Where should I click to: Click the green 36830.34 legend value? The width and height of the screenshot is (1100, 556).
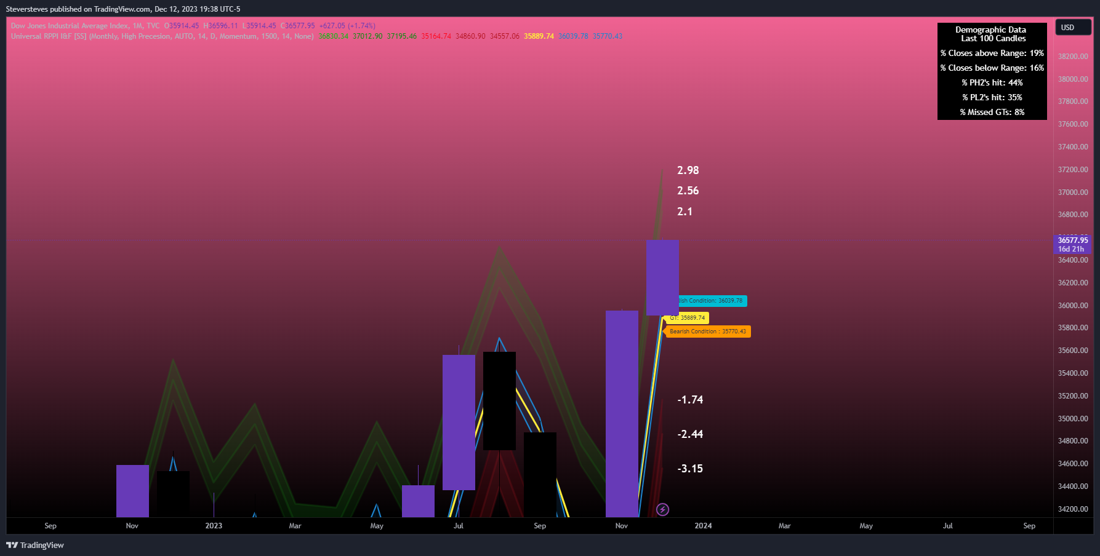[333, 36]
